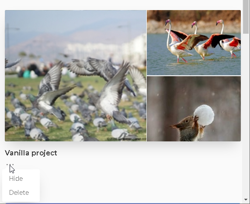
Task: Open the flamingos in water photo
Action: (x=194, y=42)
